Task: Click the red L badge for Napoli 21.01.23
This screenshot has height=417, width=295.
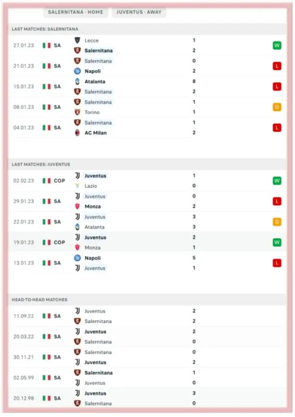Action: click(277, 66)
